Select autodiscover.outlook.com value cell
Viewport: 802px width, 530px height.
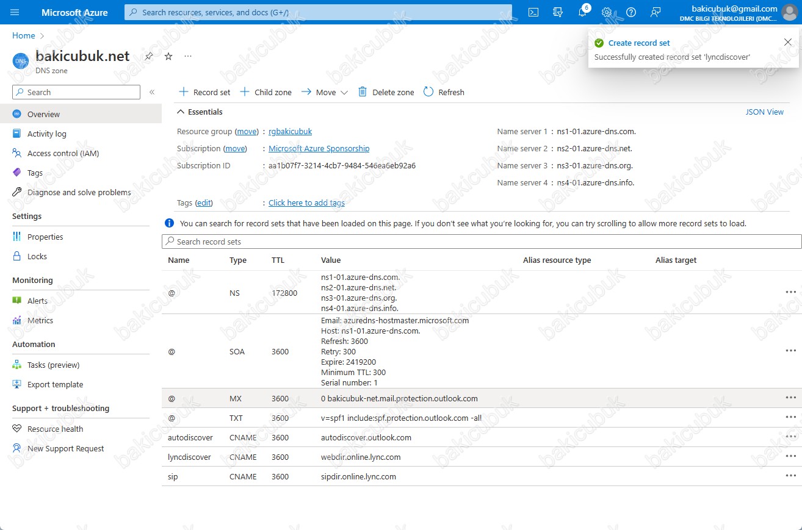pos(366,437)
